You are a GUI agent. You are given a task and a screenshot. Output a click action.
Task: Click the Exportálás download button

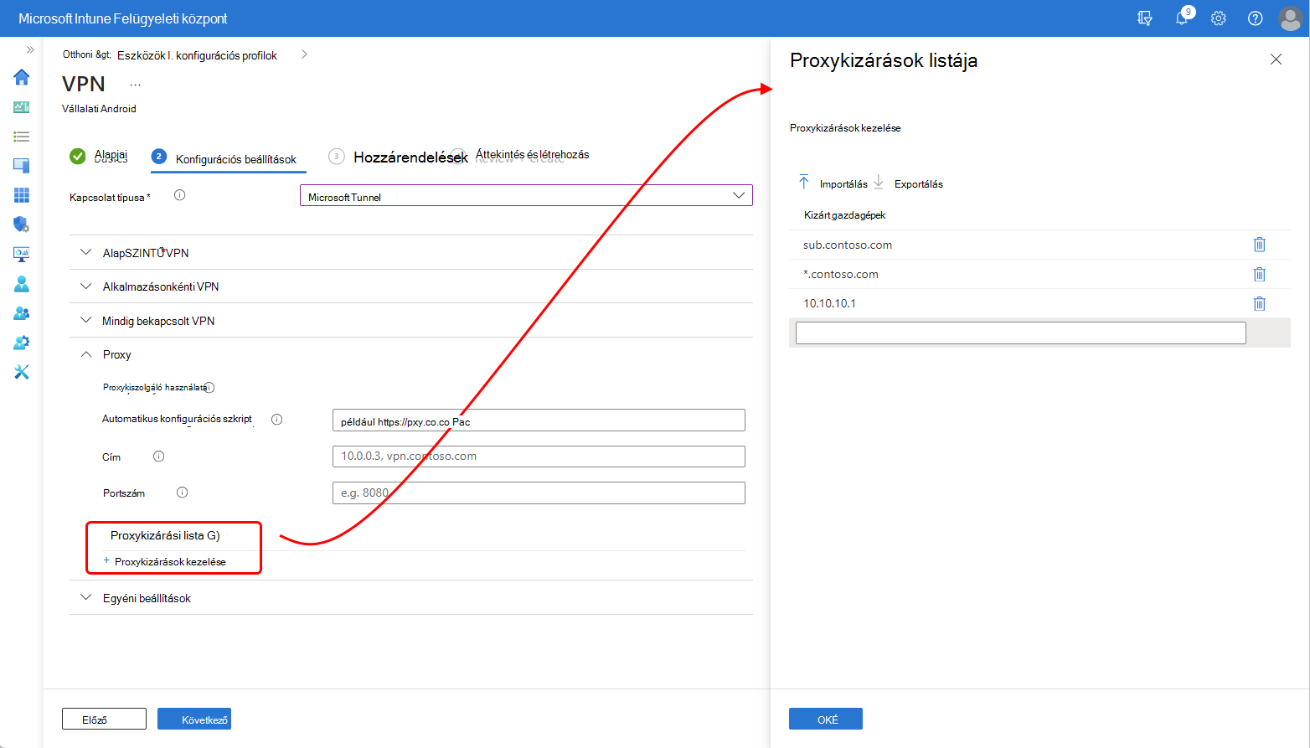(x=908, y=183)
